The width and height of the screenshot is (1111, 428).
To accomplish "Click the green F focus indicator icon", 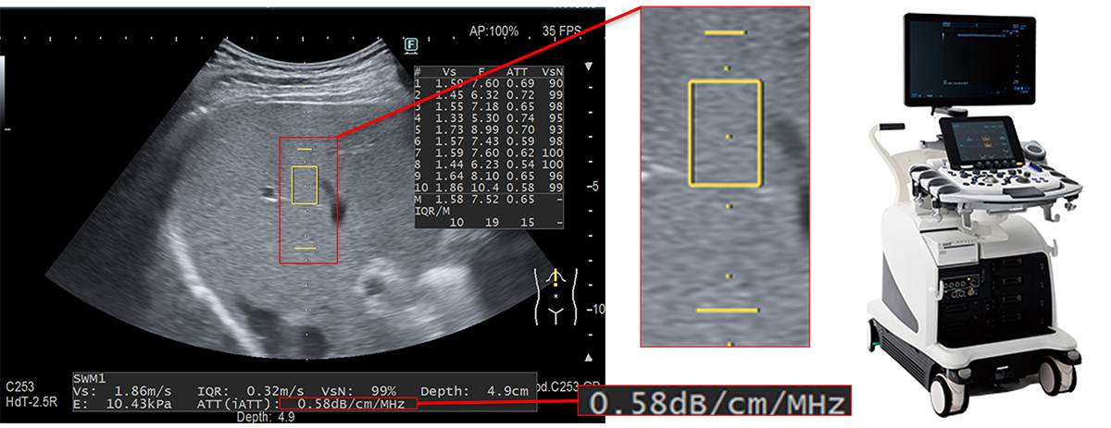I will [x=410, y=43].
